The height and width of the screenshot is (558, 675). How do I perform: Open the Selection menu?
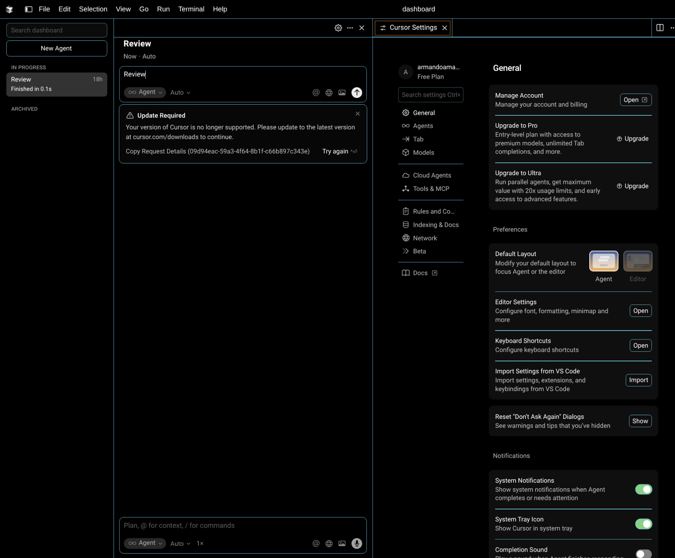point(93,9)
